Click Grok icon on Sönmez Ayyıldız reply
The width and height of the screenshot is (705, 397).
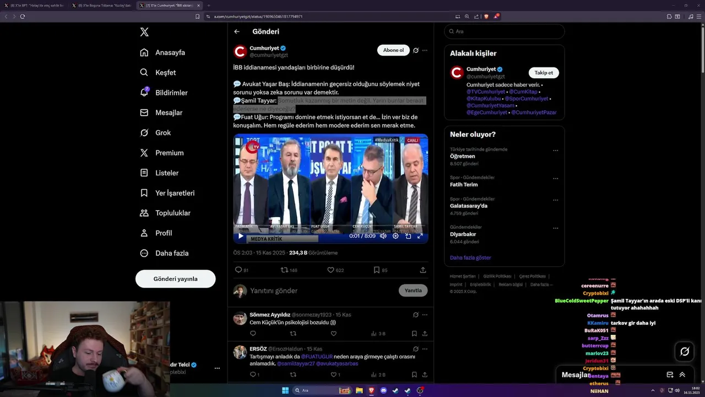pos(416,315)
